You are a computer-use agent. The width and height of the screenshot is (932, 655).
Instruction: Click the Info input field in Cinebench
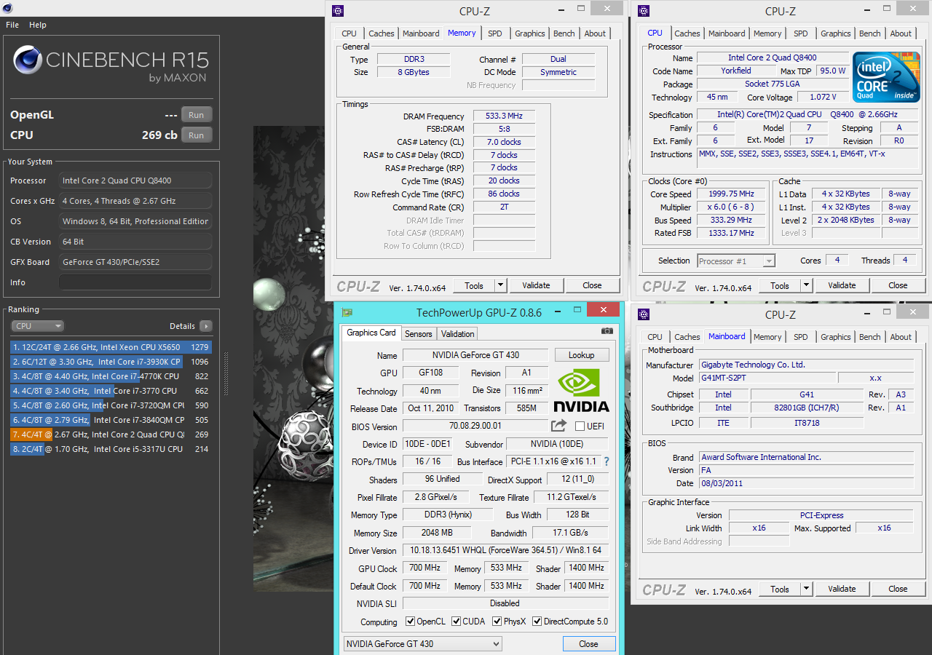(135, 282)
